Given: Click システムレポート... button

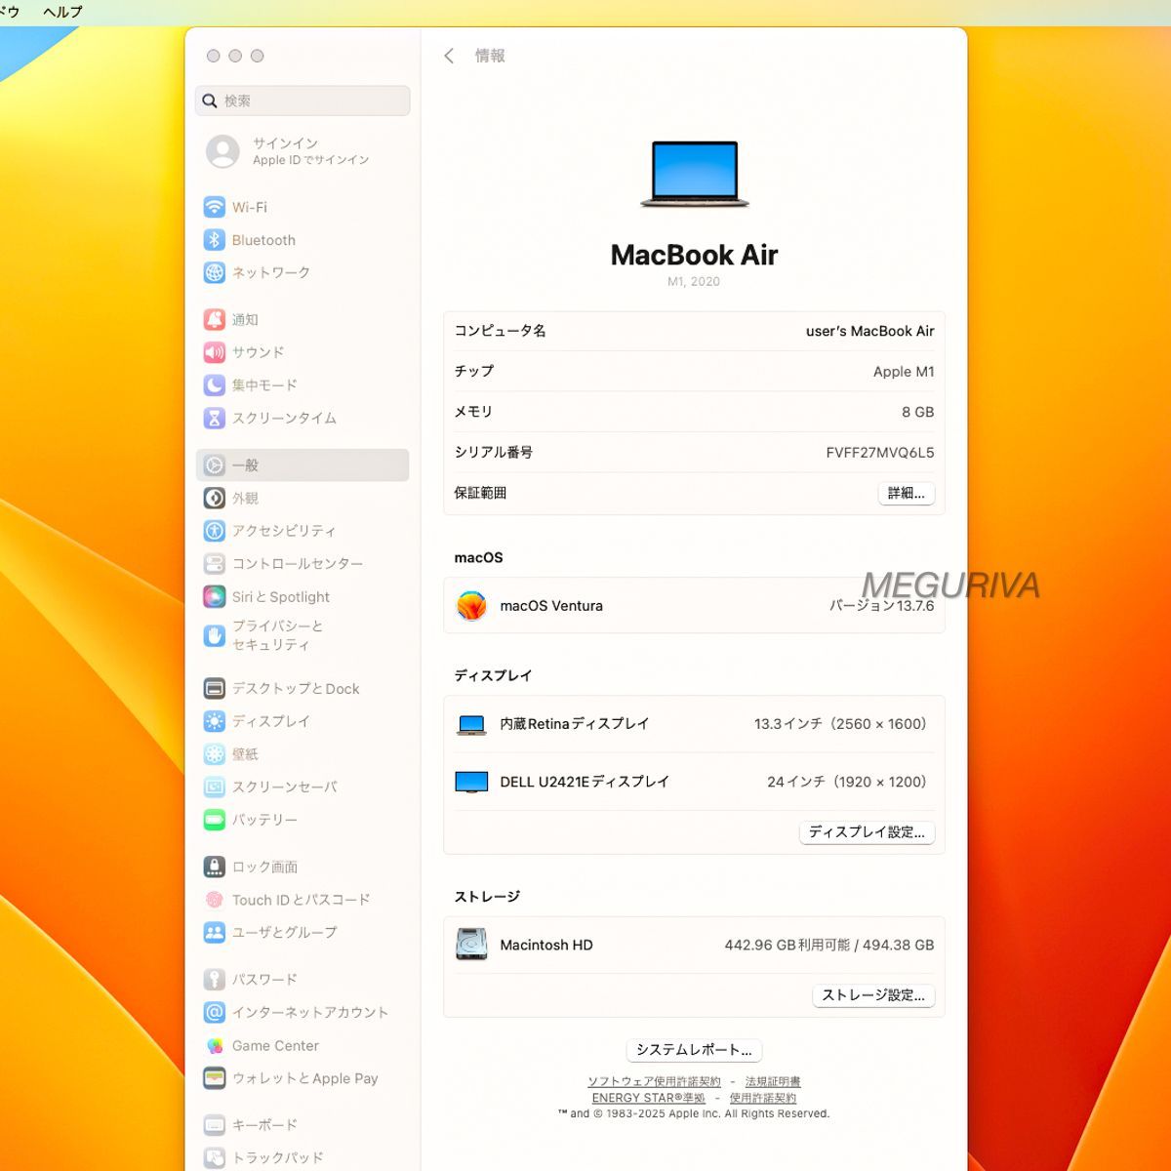Looking at the screenshot, I should point(694,1050).
